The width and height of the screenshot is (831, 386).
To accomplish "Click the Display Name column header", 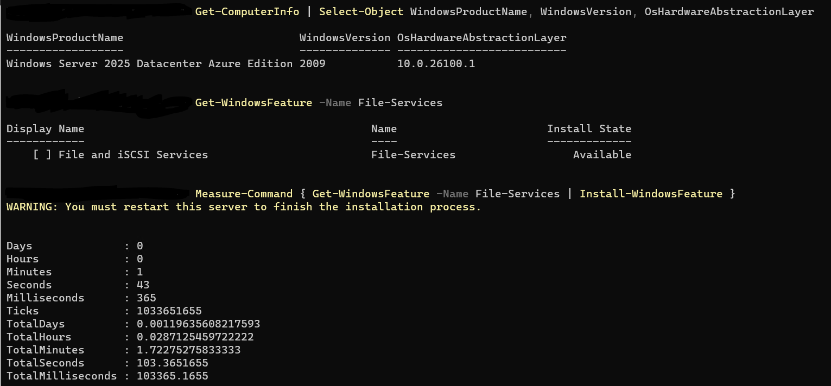I will click(x=45, y=128).
